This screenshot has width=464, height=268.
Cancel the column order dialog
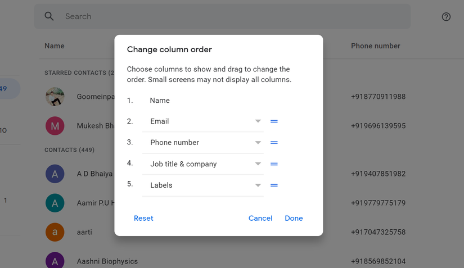click(x=260, y=218)
